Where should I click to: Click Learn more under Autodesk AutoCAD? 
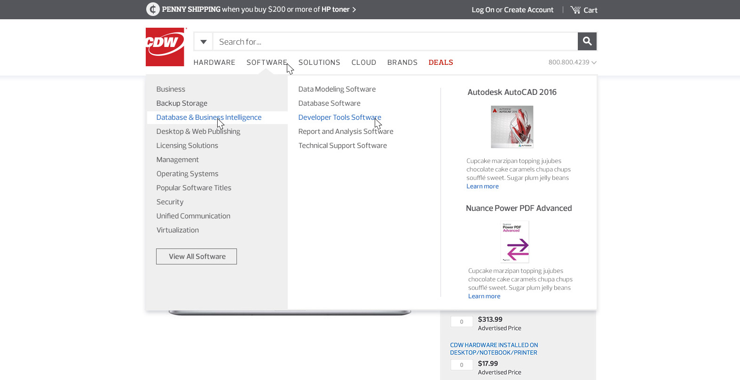(482, 186)
